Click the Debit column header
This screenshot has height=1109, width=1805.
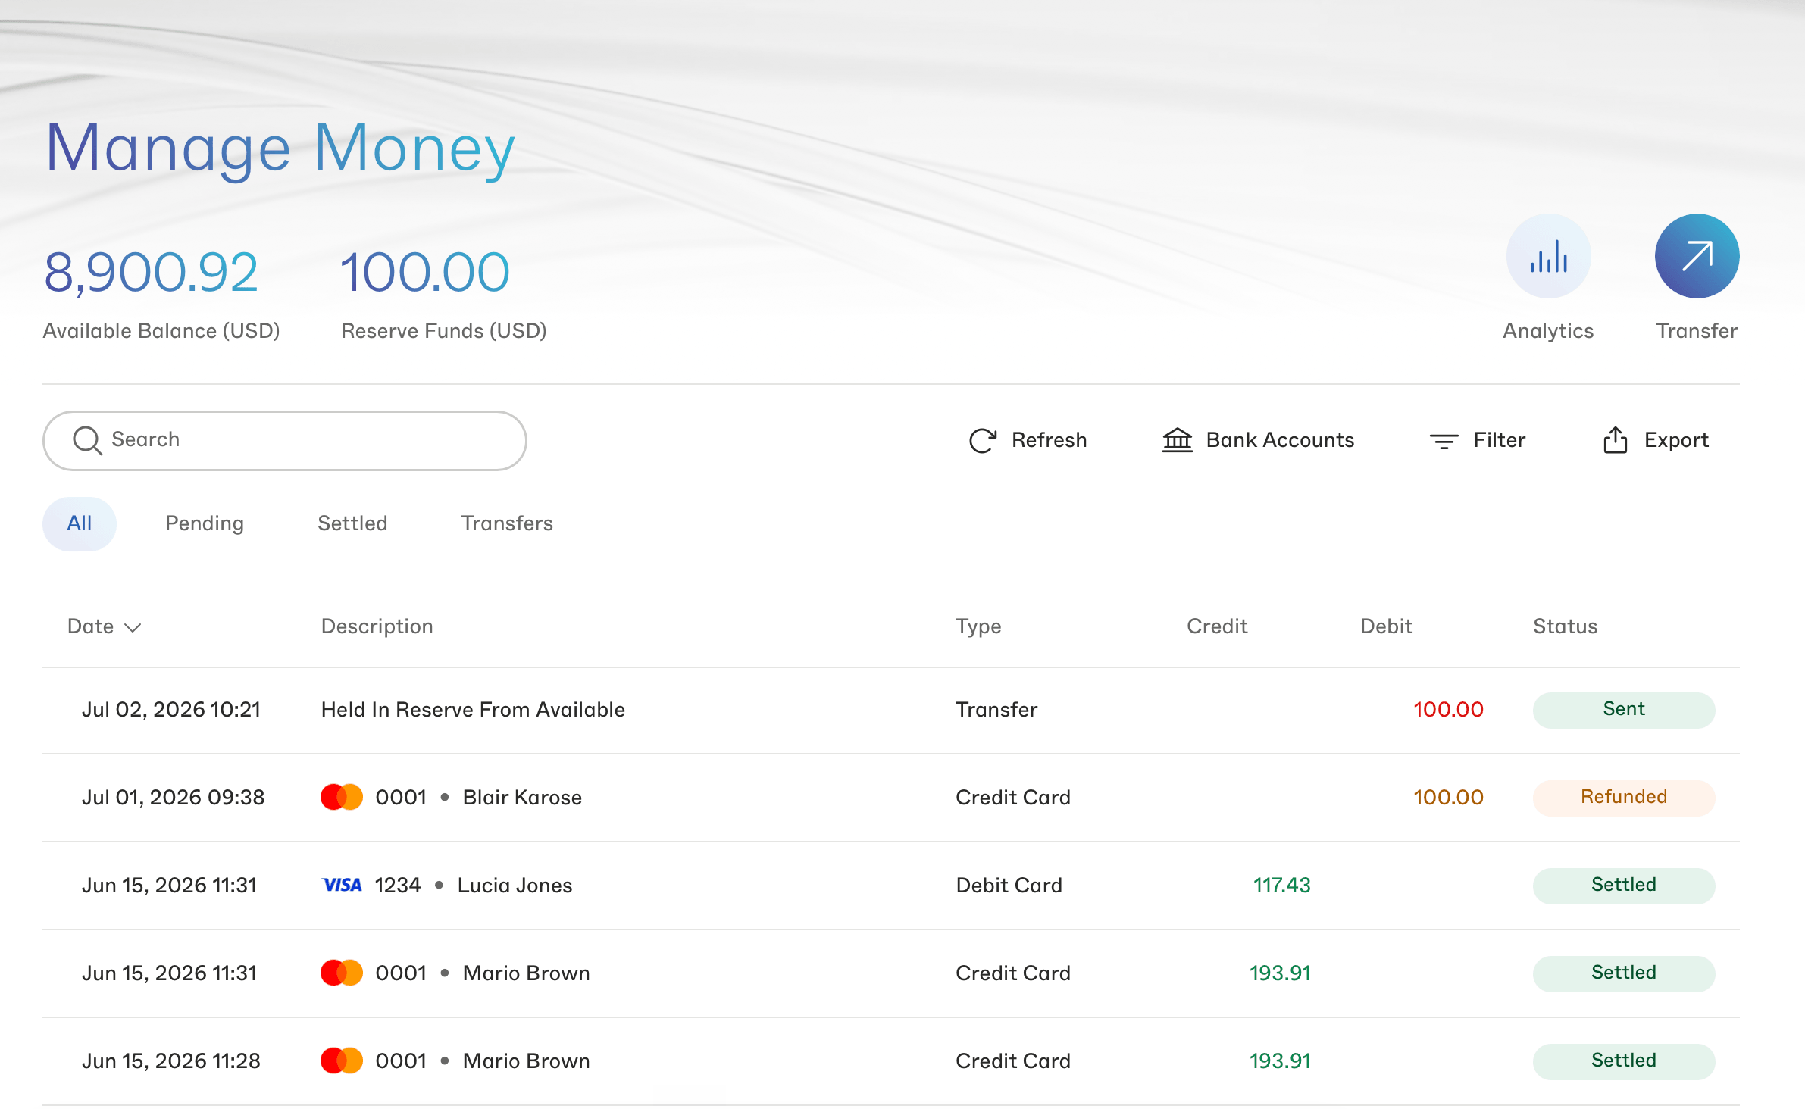1386,626
